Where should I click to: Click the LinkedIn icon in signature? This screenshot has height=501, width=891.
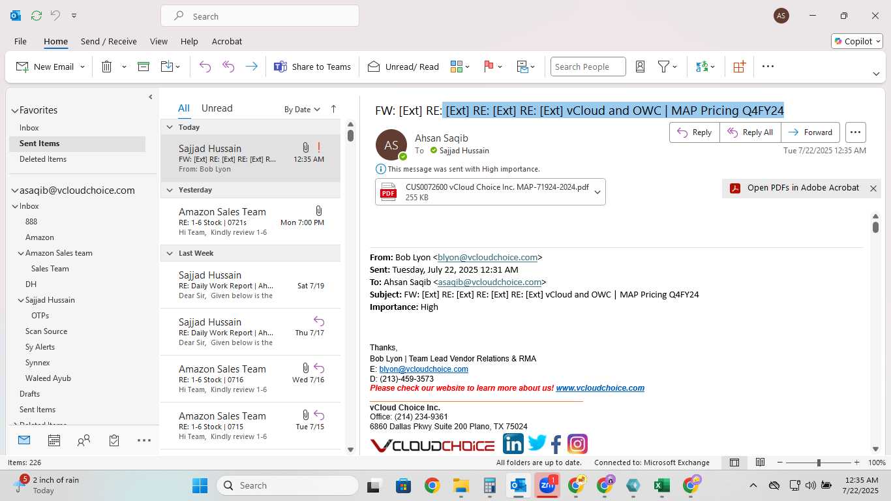coord(513,444)
